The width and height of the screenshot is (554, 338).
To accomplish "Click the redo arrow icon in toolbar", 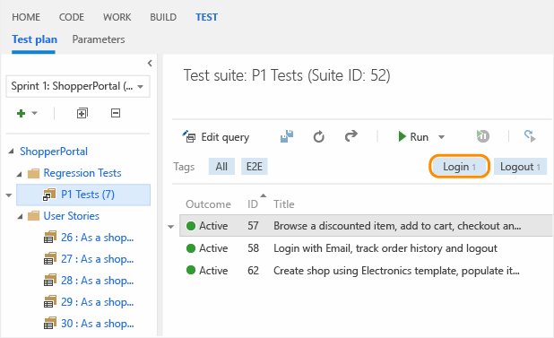I will 351,136.
